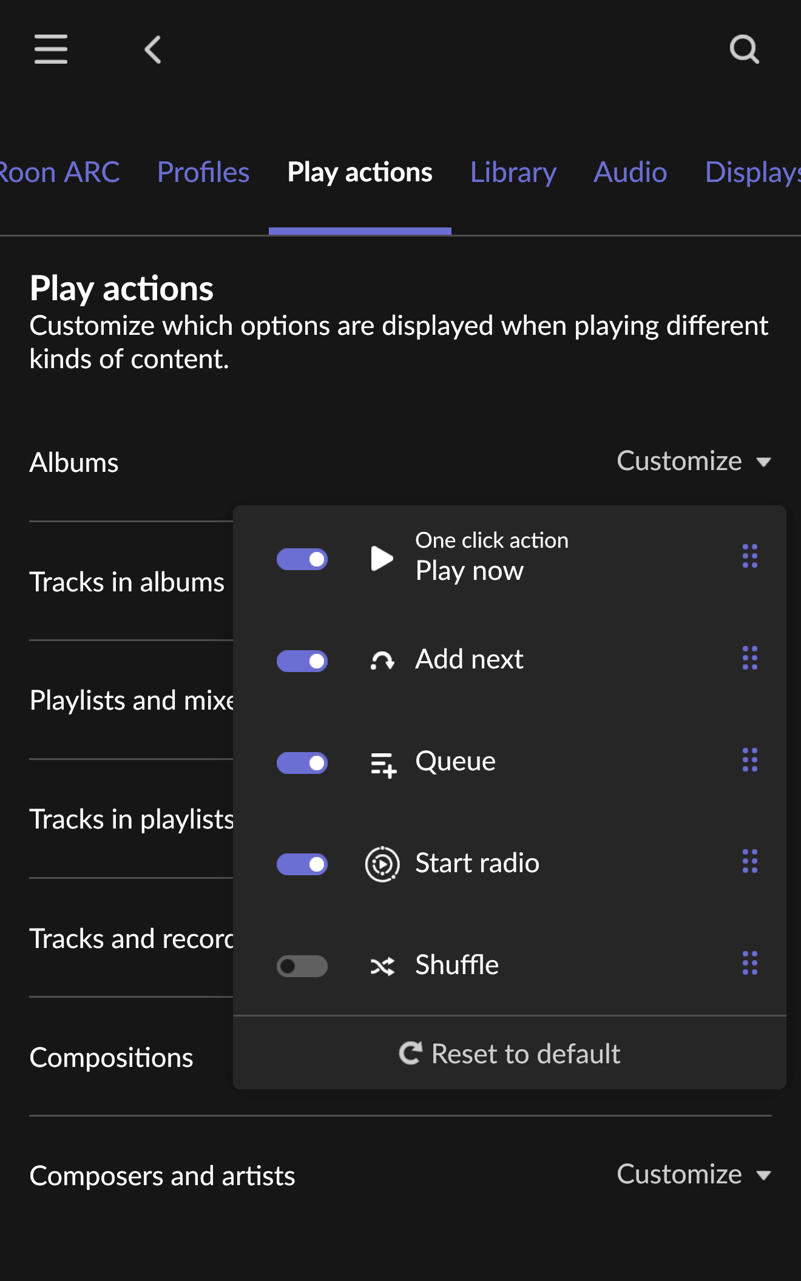This screenshot has width=801, height=1281.
Task: Click the Queue plus list icon
Action: tap(383, 763)
